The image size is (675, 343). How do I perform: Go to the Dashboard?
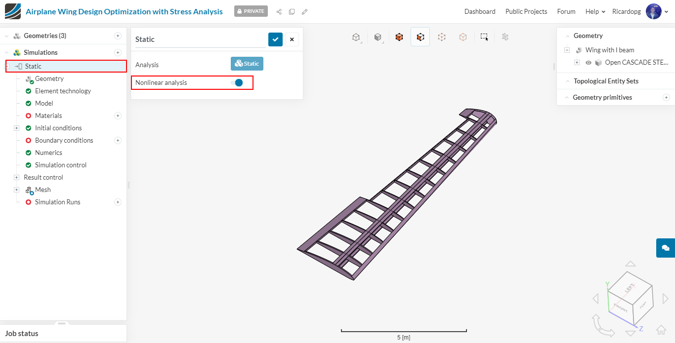479,11
